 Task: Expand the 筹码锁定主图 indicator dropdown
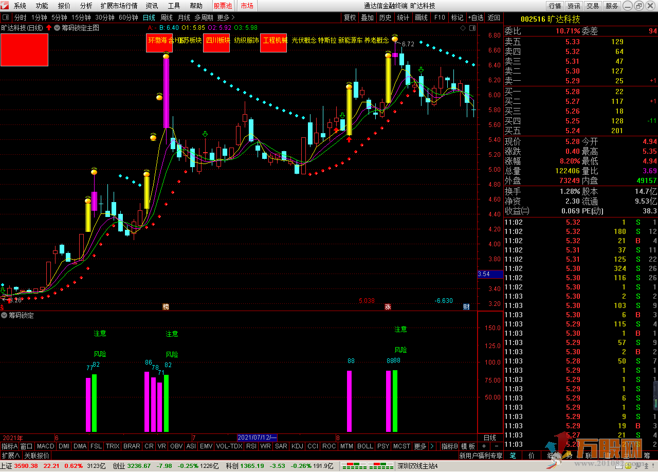[57, 28]
